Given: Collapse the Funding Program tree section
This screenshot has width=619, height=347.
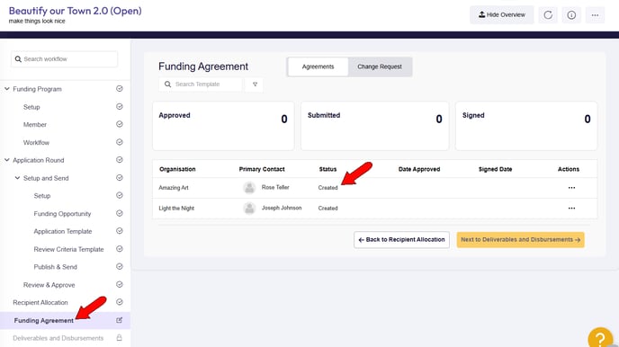Looking at the screenshot, I should pos(6,89).
